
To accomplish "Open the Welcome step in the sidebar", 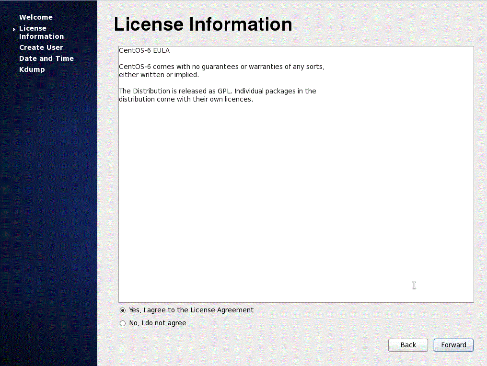I will [x=36, y=17].
